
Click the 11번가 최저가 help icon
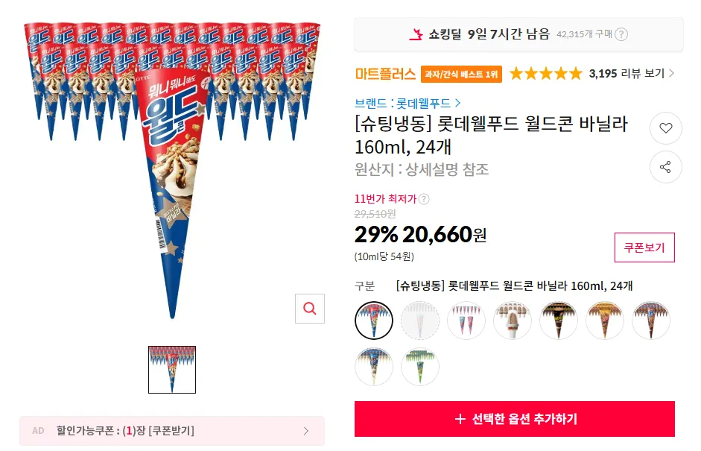click(424, 199)
